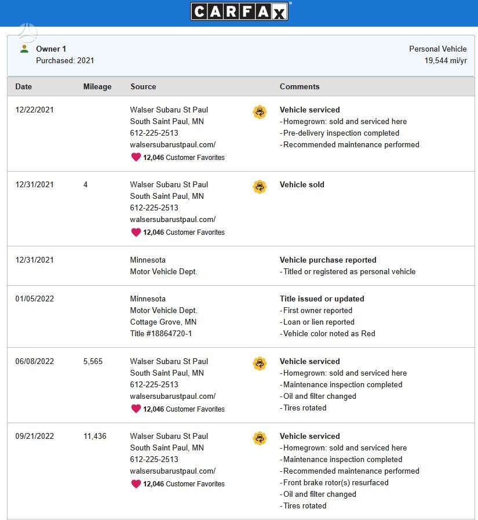Open walsersubarustpaul.com/ link in 12/31/2021 row
This screenshot has width=478, height=520.
click(x=173, y=220)
